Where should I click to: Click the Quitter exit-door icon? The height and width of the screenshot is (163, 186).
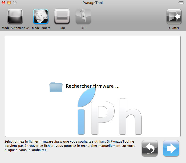[x=174, y=16]
